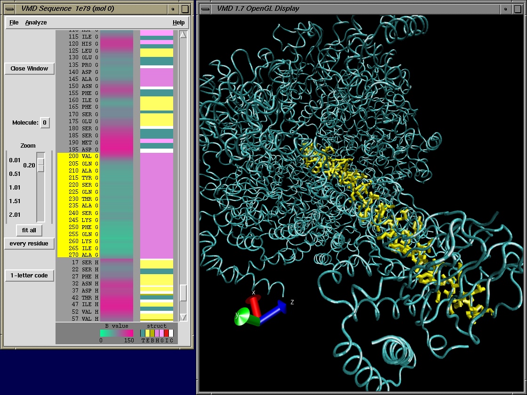Image resolution: width=527 pixels, height=395 pixels.
Task: Open the Analyze menu
Action: 36,23
